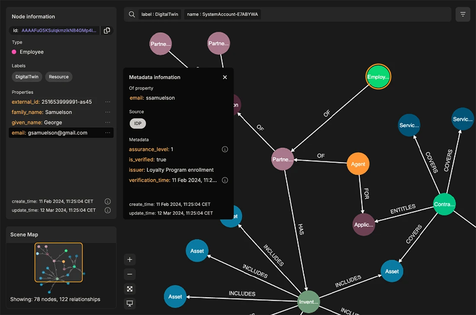Select the DigitalTwin label chip
476x315 pixels.
(26, 77)
